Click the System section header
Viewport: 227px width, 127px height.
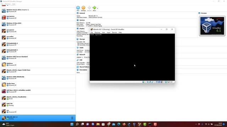pos(82,20)
